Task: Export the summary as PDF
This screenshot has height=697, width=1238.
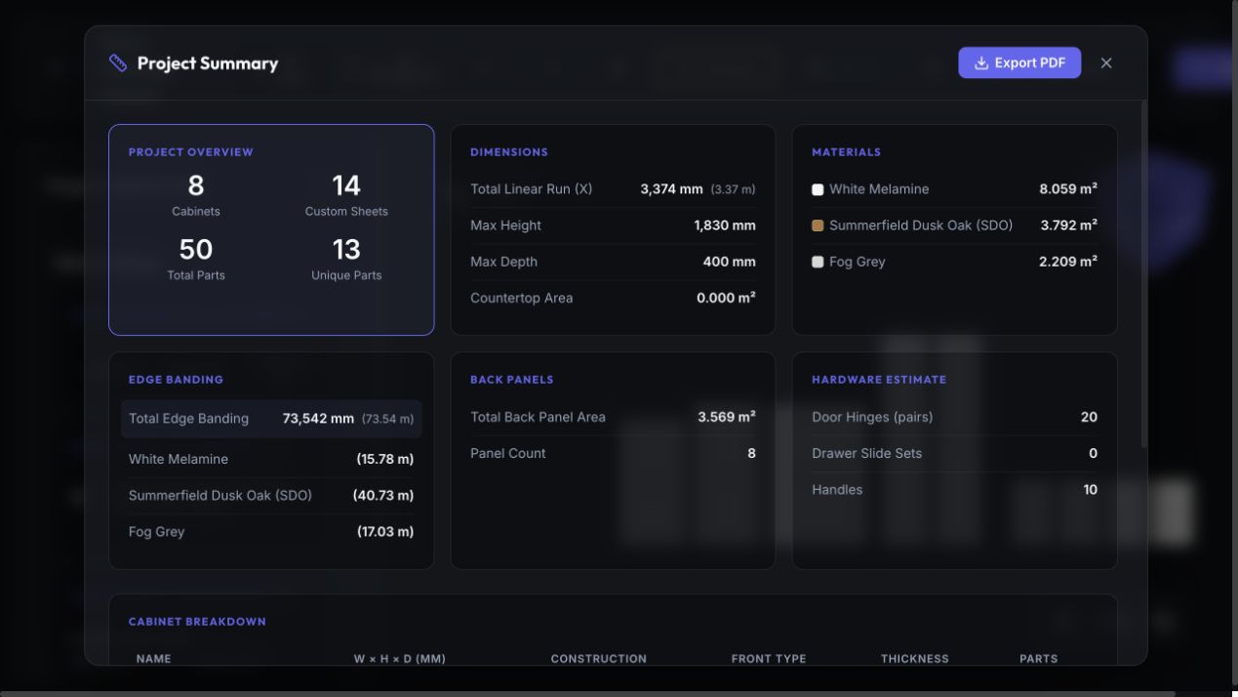Action: pos(1019,63)
